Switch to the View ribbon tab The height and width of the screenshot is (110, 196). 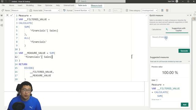point(40,5)
